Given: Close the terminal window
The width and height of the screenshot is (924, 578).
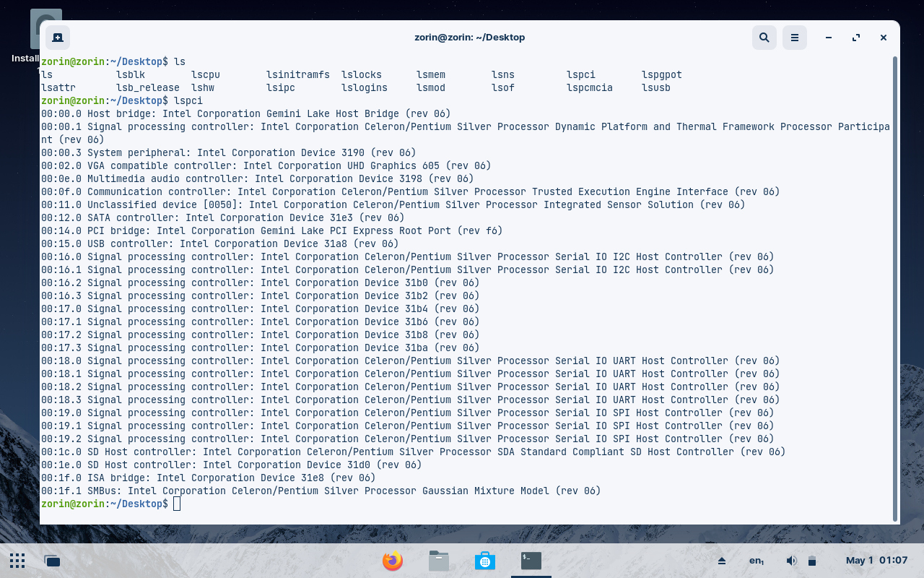Looking at the screenshot, I should tap(884, 38).
